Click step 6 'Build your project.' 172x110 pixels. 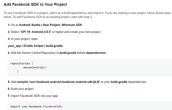pyautogui.click(x=23, y=89)
